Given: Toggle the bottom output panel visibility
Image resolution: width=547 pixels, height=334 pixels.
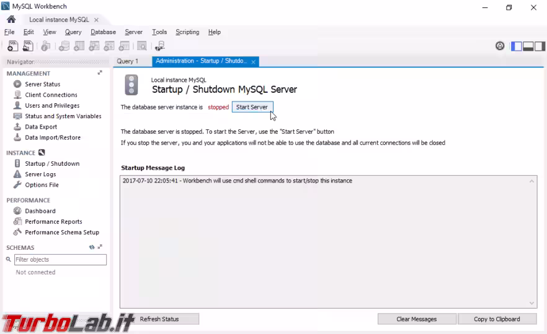Looking at the screenshot, I should tap(528, 46).
